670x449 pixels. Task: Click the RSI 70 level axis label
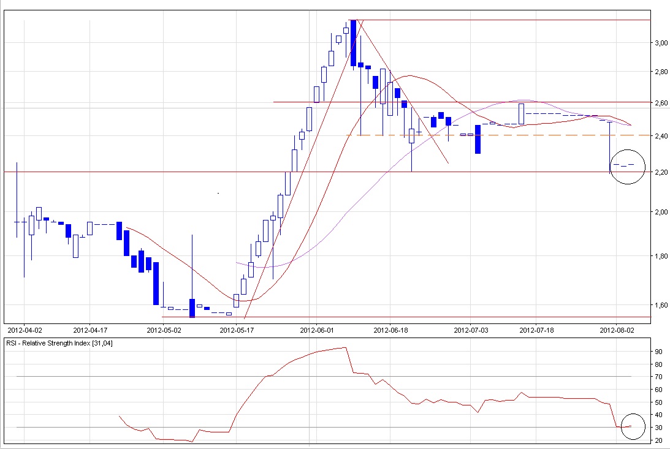point(658,377)
